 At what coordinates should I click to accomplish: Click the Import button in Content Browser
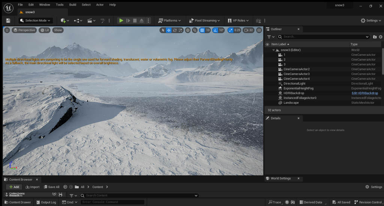coord(33,187)
